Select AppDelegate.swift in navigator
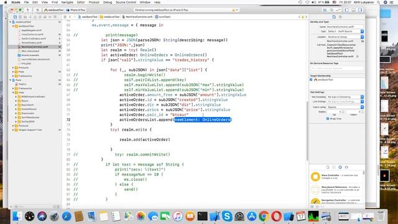 tap(32, 30)
